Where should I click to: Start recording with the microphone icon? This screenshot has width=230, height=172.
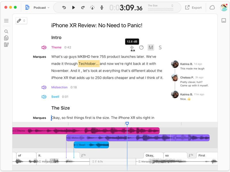(x=102, y=7)
